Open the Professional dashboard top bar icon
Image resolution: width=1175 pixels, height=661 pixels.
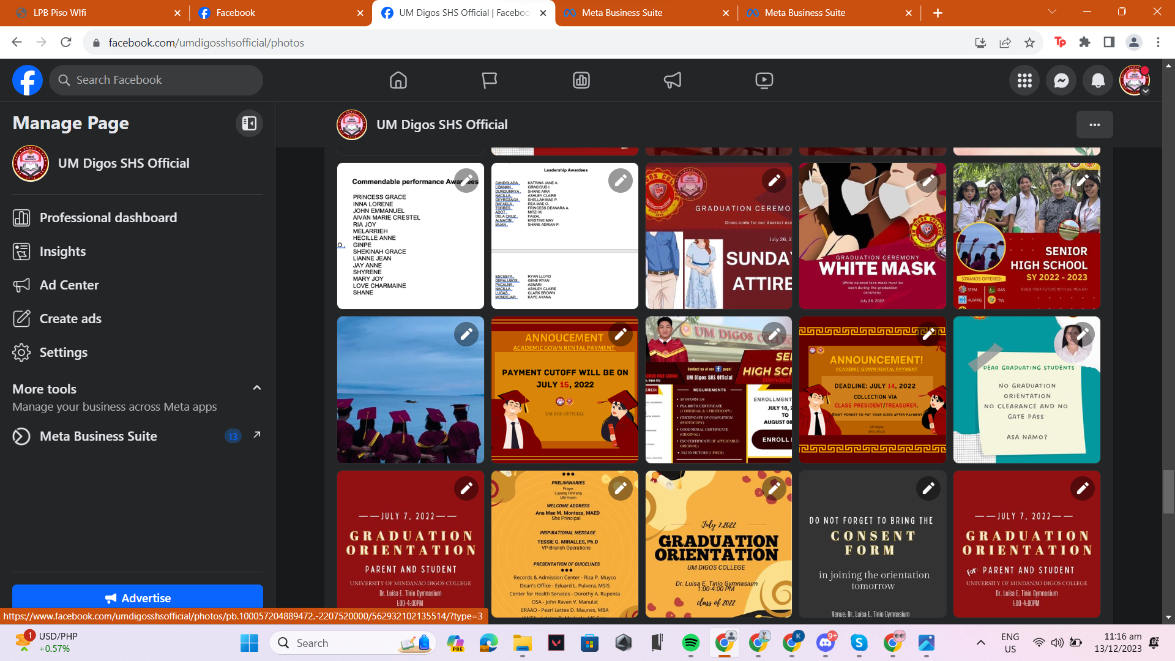pos(581,80)
